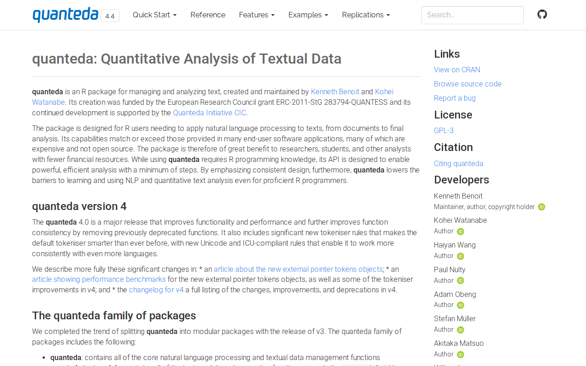Read article about new external pointer tokens objects

click(298, 269)
